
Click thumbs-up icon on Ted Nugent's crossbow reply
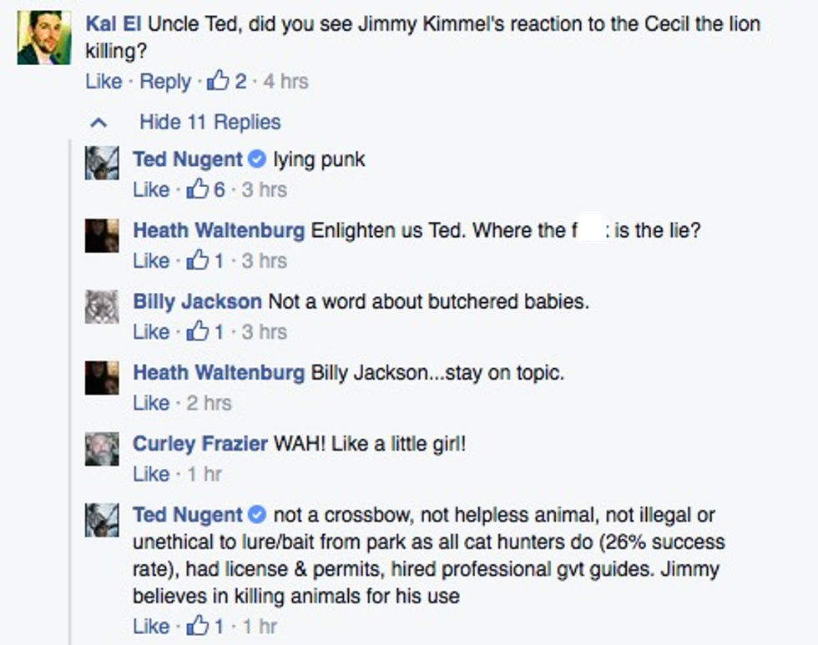coord(198,626)
